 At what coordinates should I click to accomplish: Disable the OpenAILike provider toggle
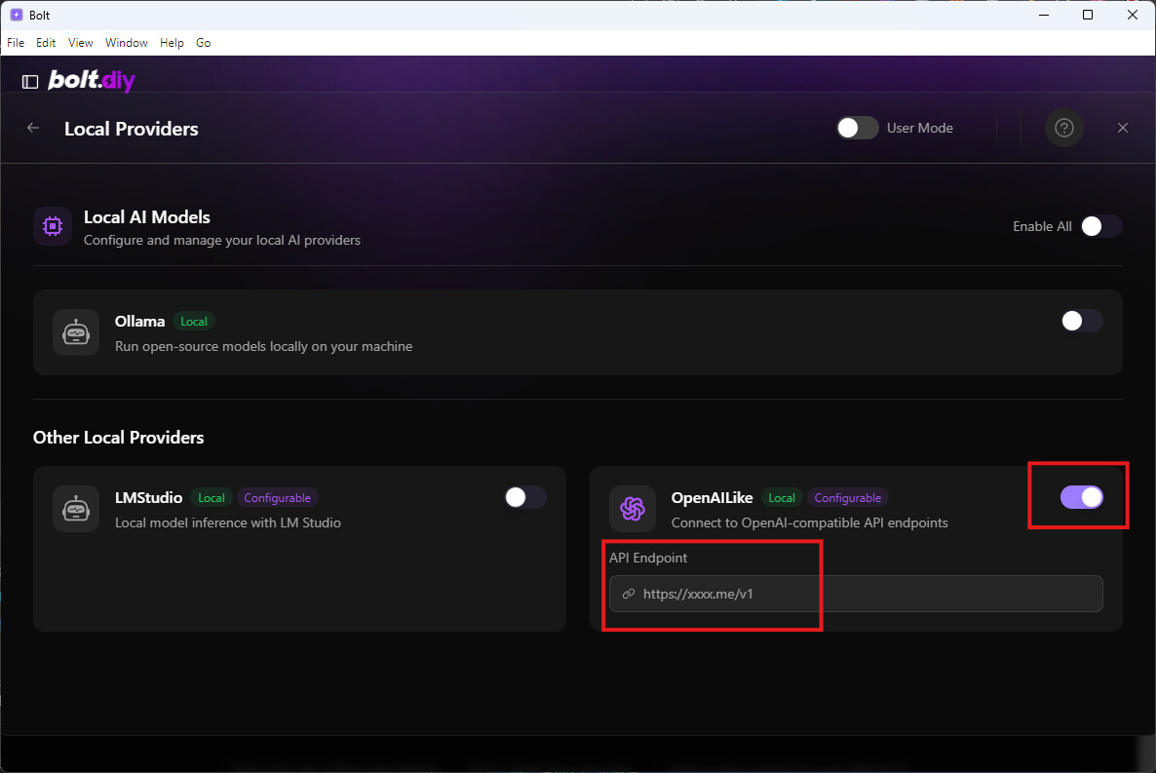1082,497
